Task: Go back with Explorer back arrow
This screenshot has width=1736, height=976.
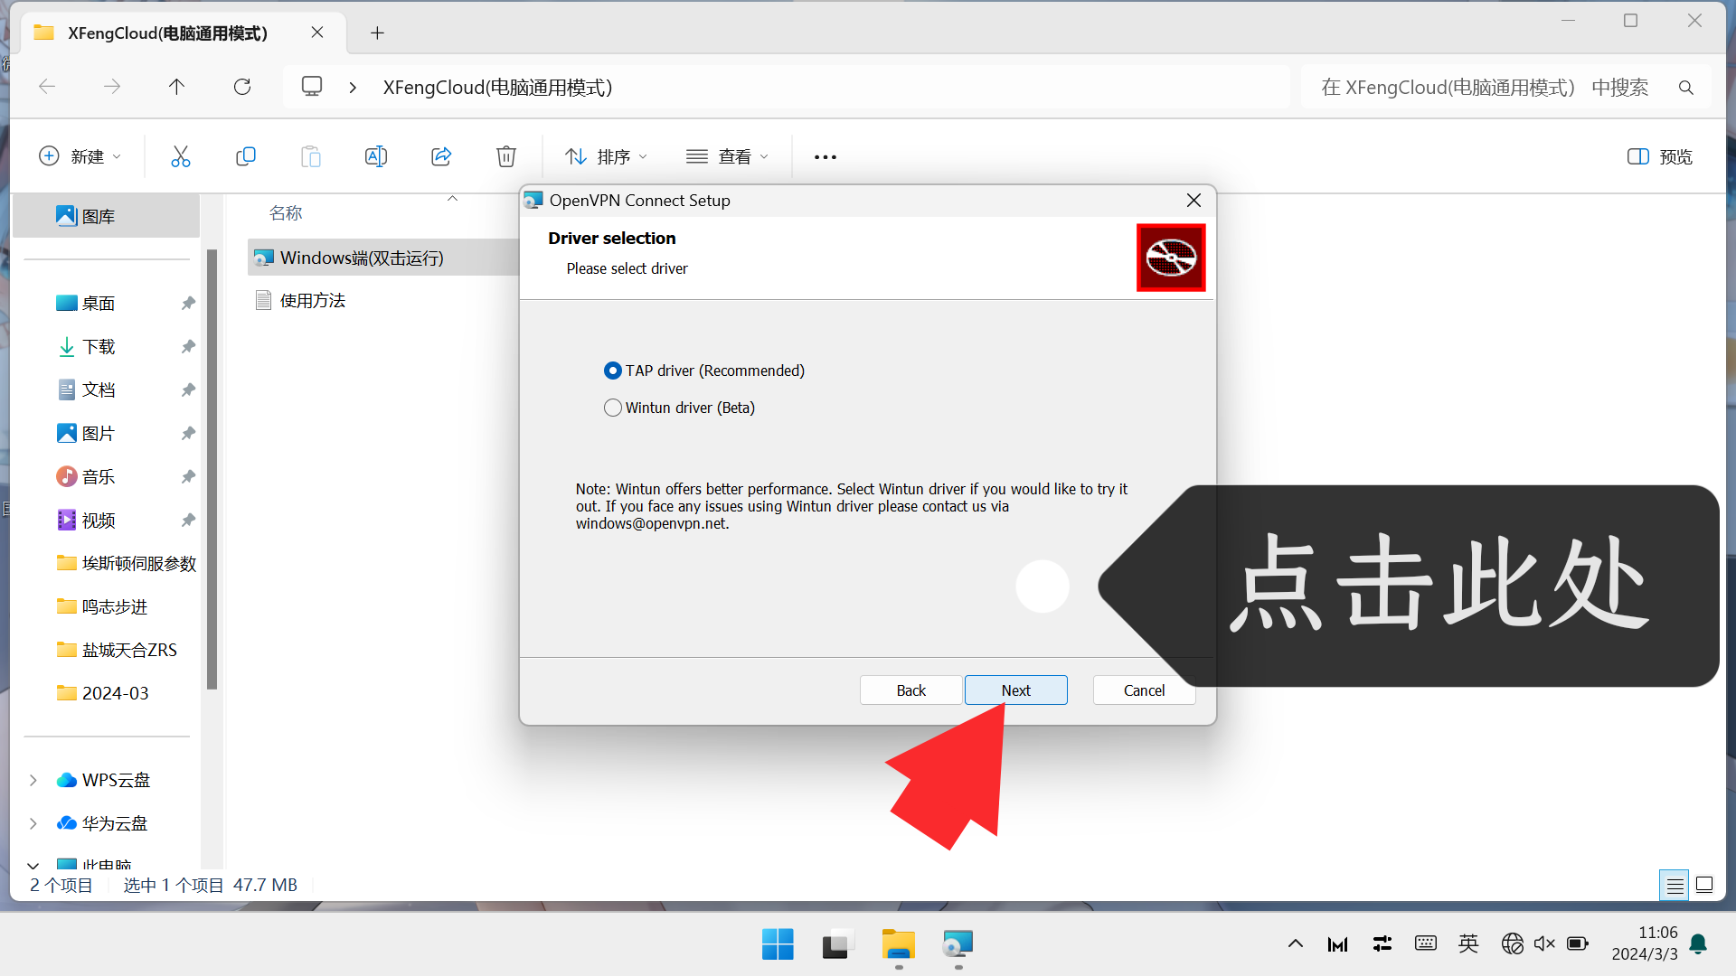Action: coord(47,87)
